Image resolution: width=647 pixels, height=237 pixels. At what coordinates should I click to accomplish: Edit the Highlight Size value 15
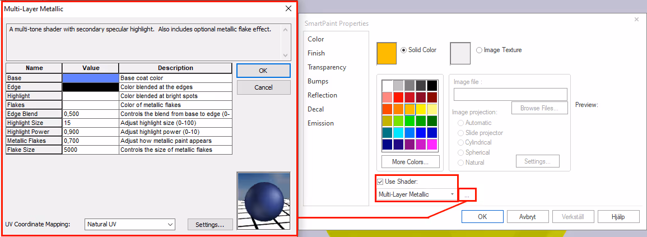pos(90,123)
